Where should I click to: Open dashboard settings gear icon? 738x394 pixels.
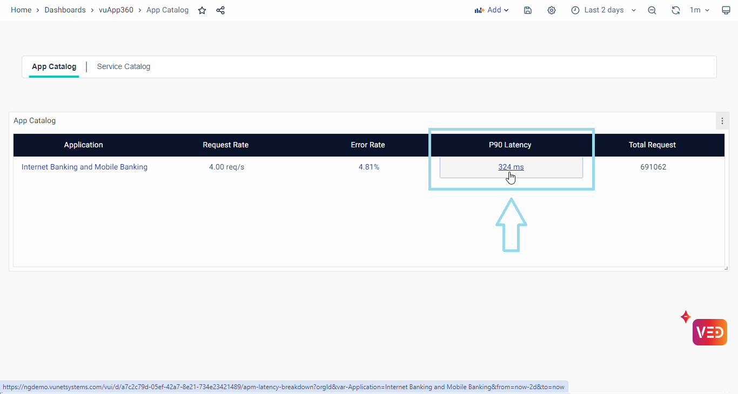pyautogui.click(x=551, y=10)
